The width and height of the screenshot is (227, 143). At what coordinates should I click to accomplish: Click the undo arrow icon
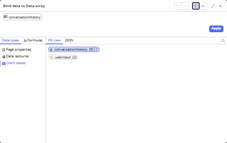(x=178, y=6)
